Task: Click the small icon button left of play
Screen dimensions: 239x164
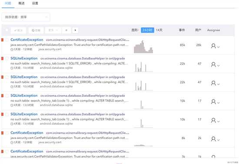Action: click(x=66, y=30)
